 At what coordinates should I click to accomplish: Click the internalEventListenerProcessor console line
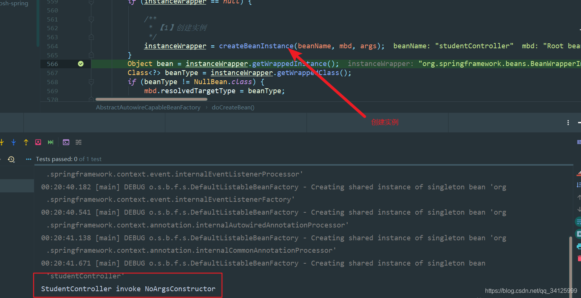(x=175, y=174)
